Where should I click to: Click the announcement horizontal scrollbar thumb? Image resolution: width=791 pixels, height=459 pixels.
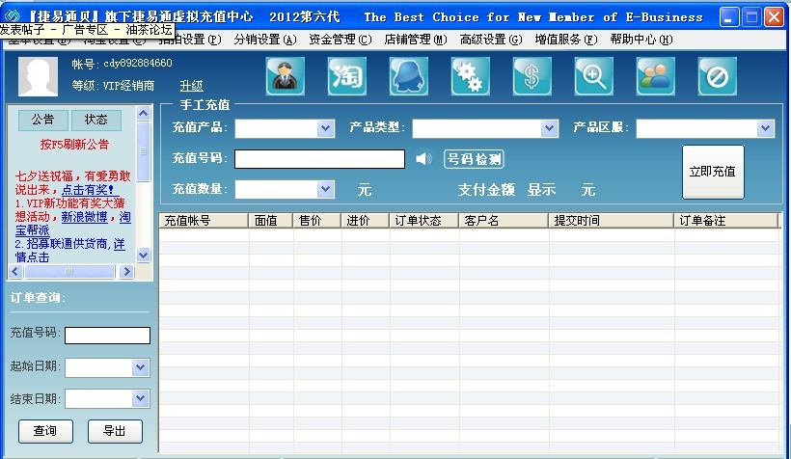pos(69,271)
